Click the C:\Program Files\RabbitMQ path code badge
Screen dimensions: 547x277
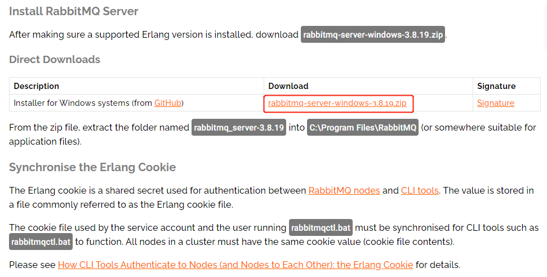[x=362, y=127]
